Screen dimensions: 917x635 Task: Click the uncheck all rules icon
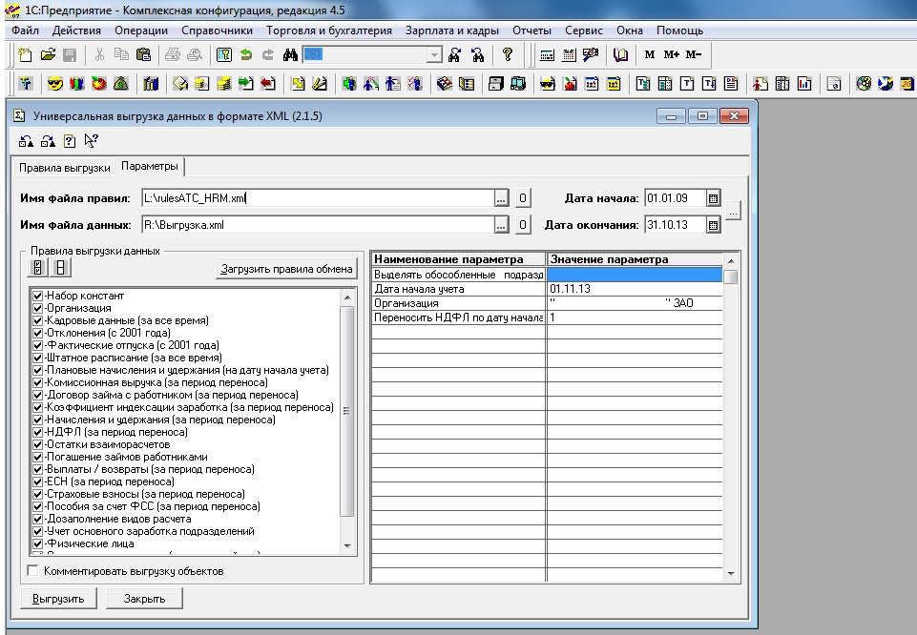click(59, 268)
